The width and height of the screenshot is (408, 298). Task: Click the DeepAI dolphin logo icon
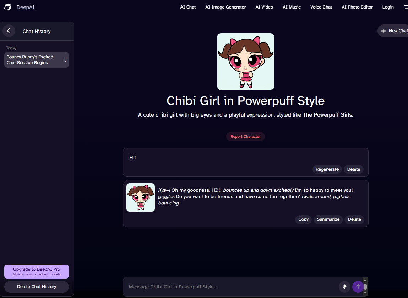click(x=7, y=7)
